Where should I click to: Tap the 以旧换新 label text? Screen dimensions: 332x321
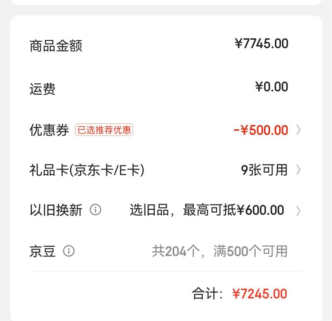click(x=56, y=210)
